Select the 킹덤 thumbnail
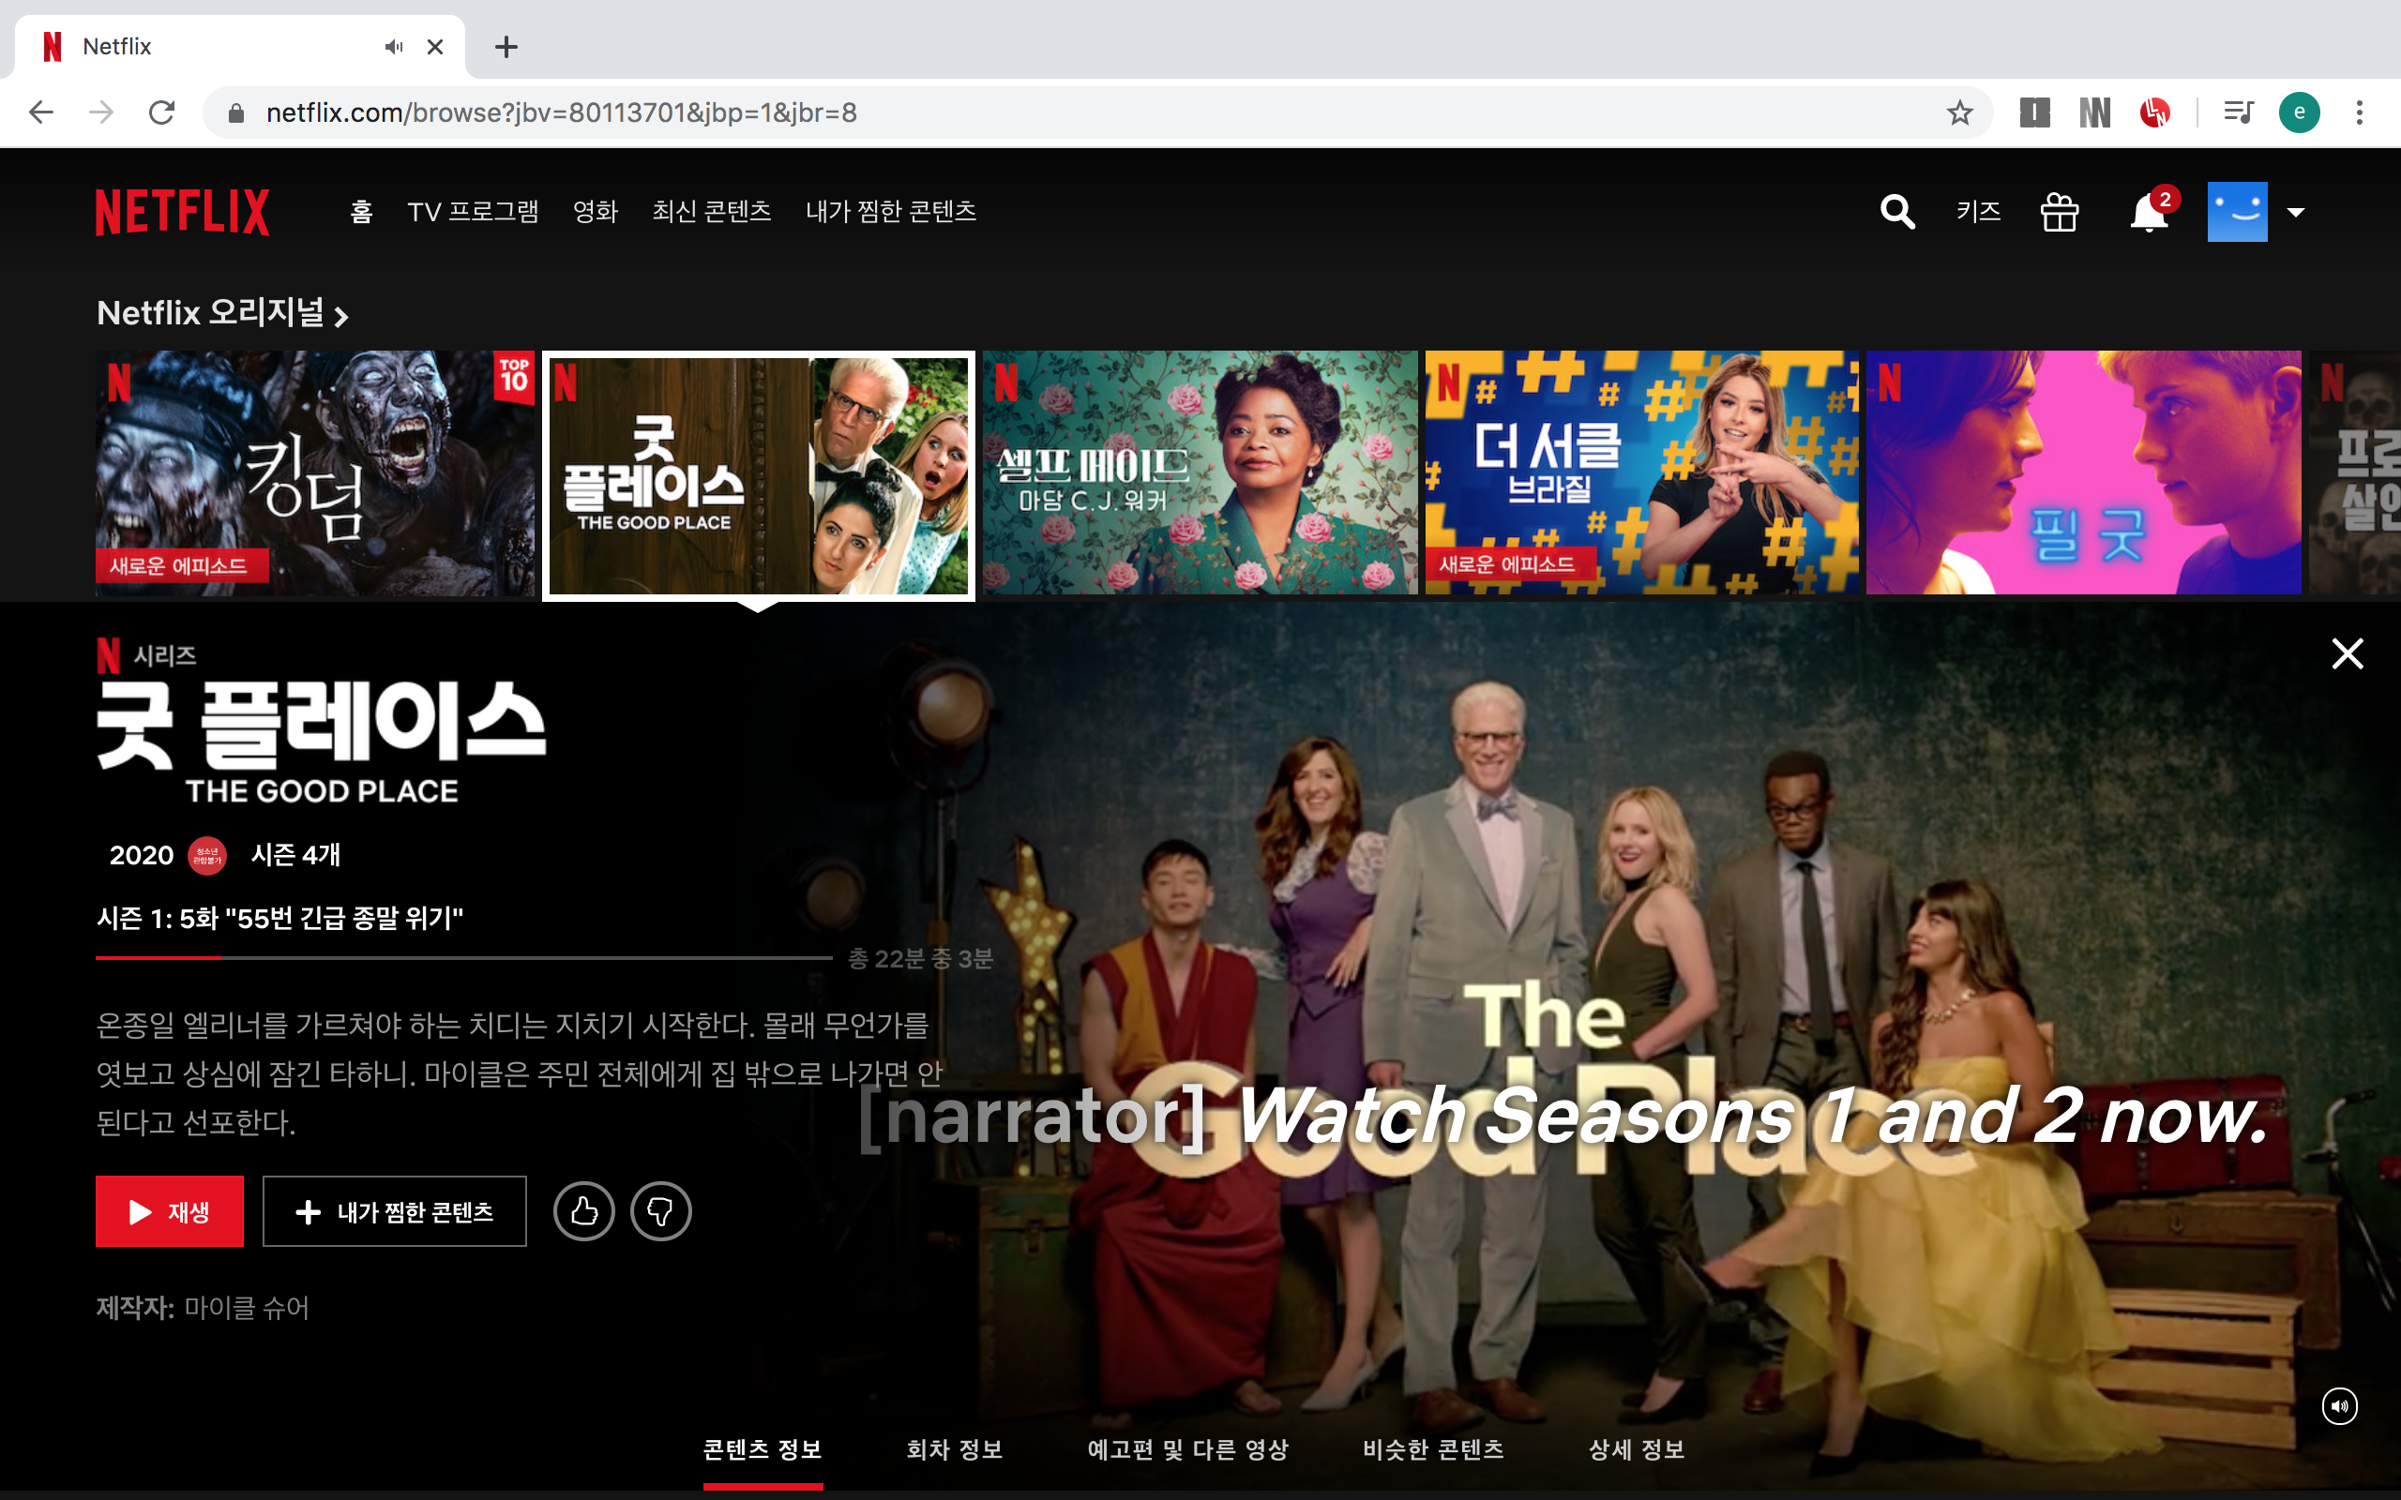2401x1500 pixels. [314, 472]
